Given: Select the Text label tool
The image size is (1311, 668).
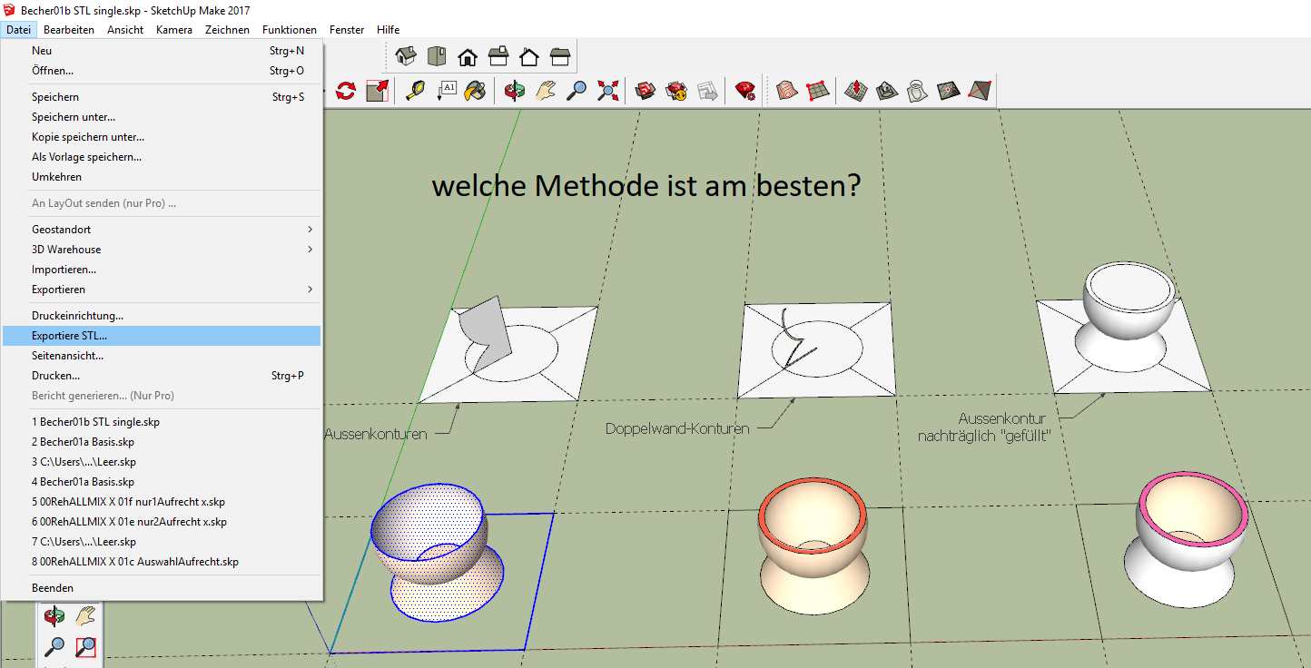Looking at the screenshot, I should tap(447, 91).
